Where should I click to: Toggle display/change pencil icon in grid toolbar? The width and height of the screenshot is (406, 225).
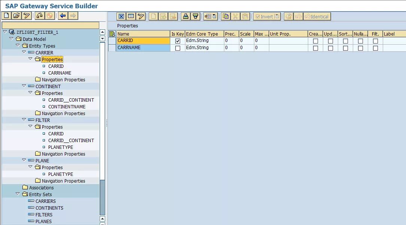tap(141, 16)
